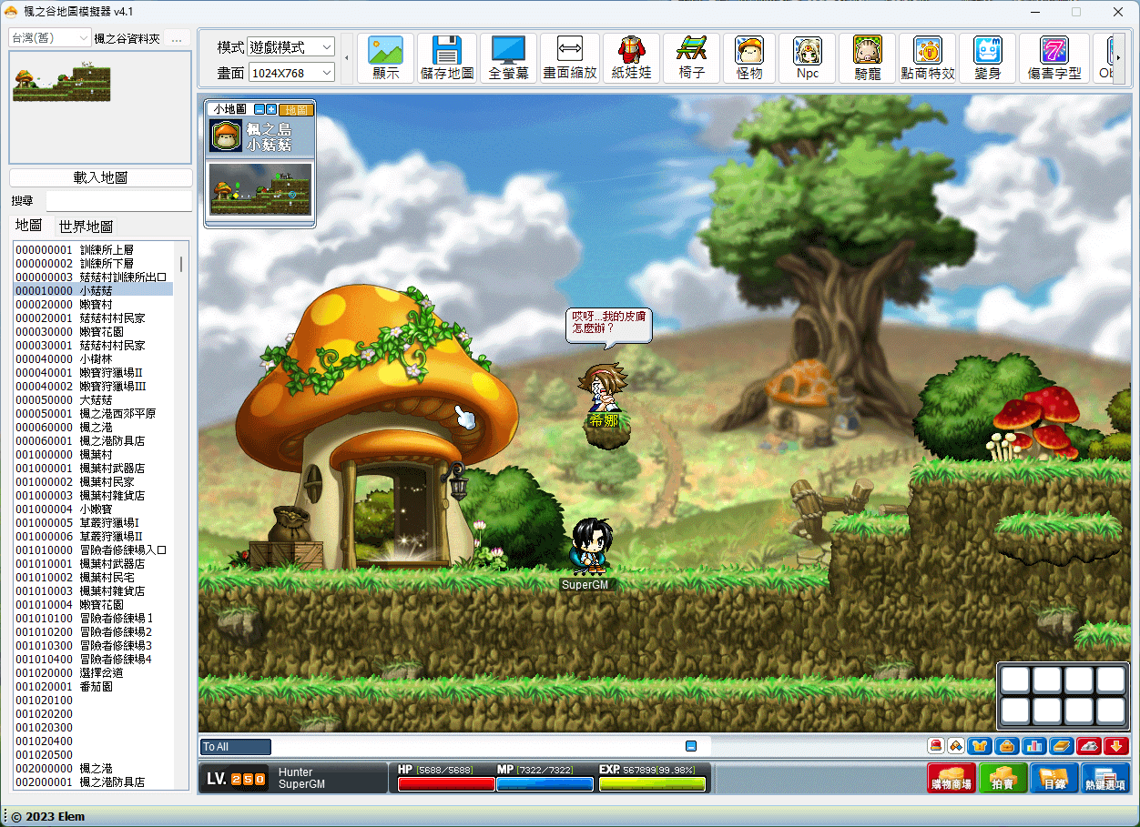The image size is (1140, 827).
Task: Enlarge minimap with the plus button
Action: click(271, 109)
